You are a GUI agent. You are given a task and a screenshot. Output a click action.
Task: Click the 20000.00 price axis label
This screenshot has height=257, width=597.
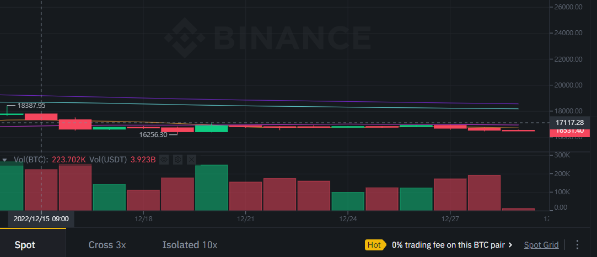click(x=568, y=85)
